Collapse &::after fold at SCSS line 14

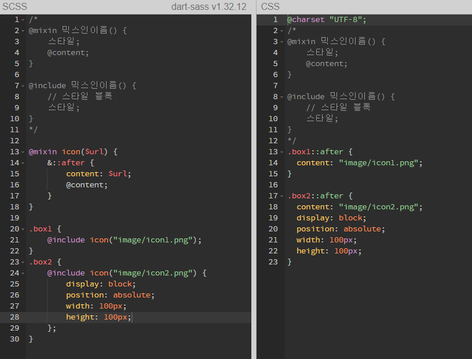[x=23, y=163]
